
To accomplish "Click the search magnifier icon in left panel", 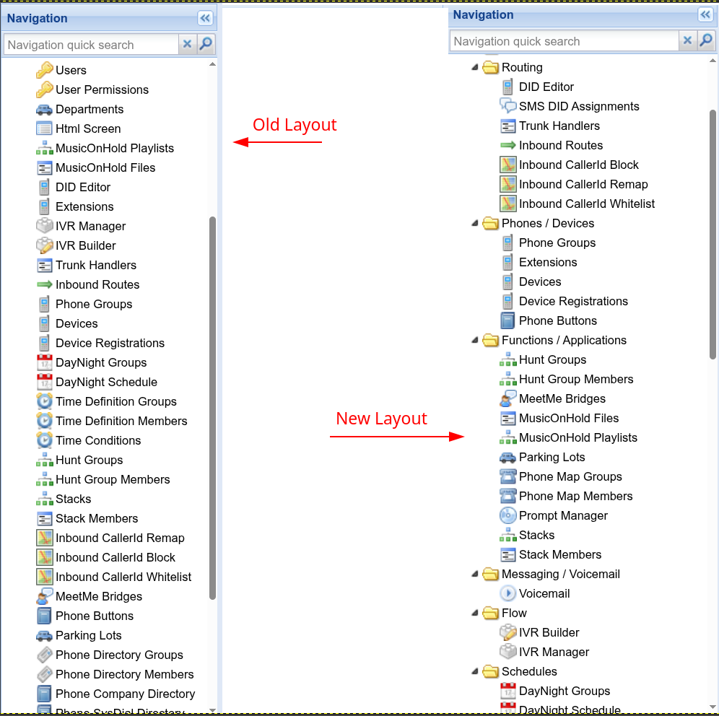I will click(206, 45).
